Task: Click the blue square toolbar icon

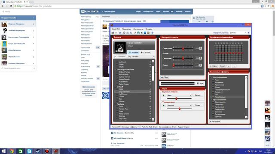Action: click(x=145, y=33)
